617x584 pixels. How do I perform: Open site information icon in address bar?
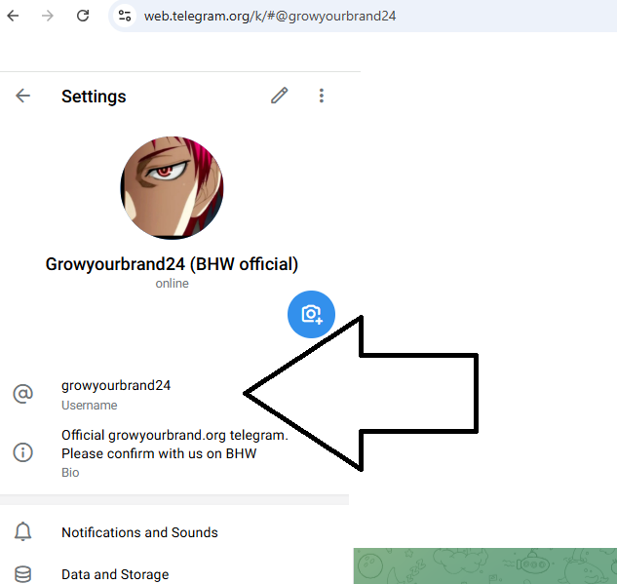click(125, 16)
